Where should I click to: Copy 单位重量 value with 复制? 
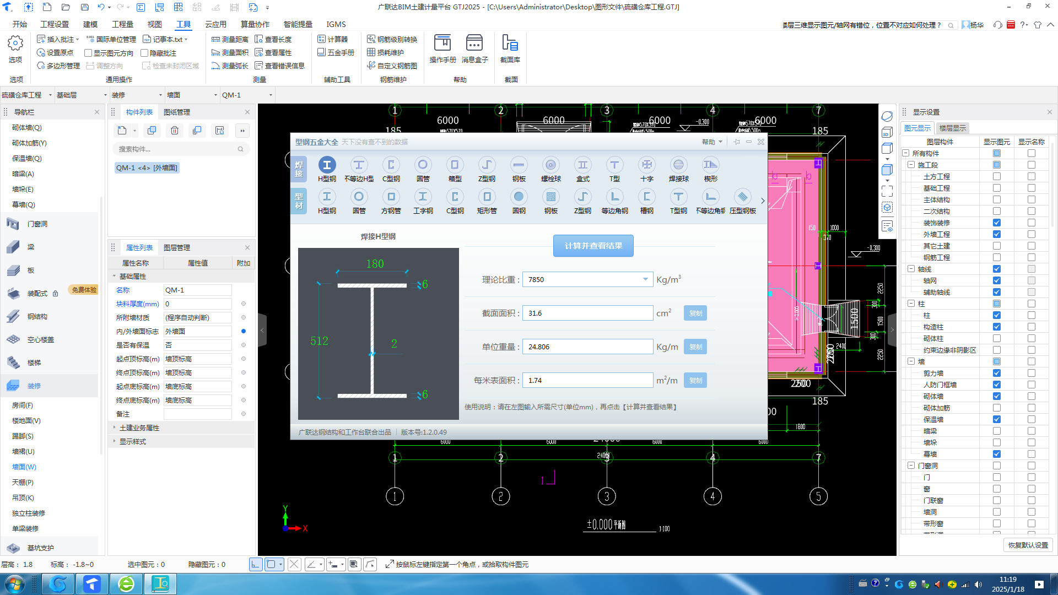pos(695,347)
